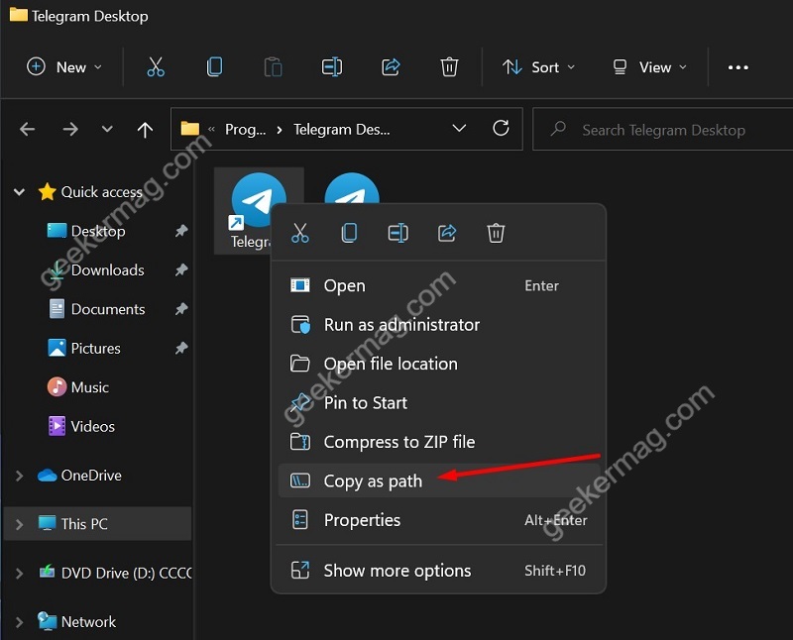Screen dimensions: 793x640
Task: Select Network in the navigation pane
Action: (x=88, y=622)
